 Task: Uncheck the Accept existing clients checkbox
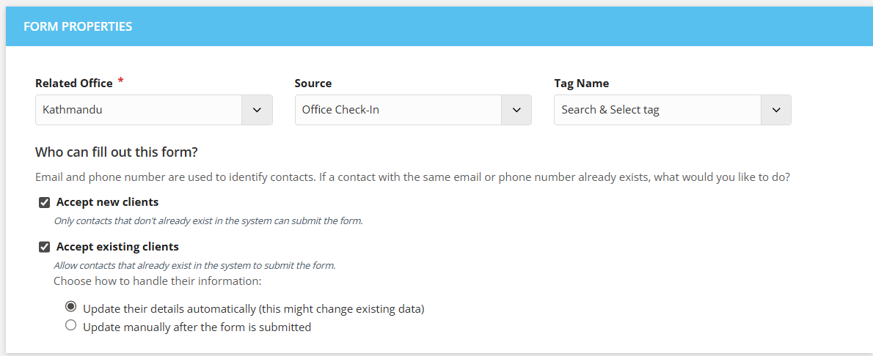(x=45, y=247)
